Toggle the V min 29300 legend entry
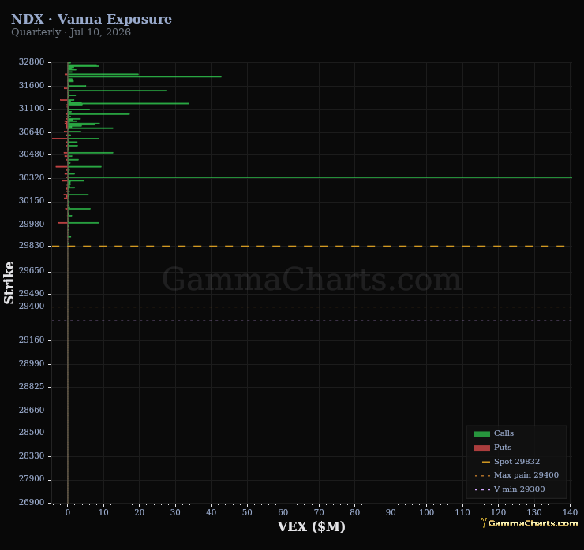Viewport: 584px width, 550px height. click(x=510, y=489)
